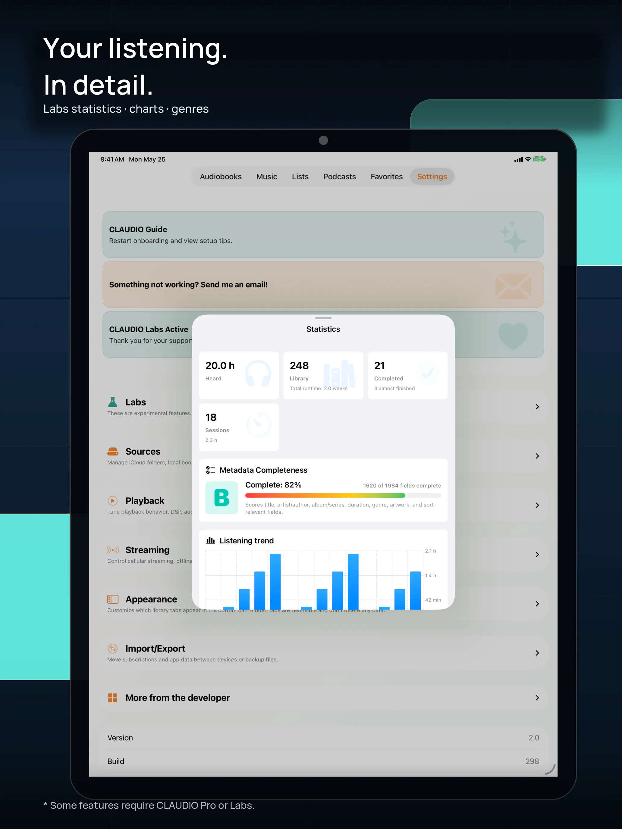Click the heart icon on Labs Active card
The image size is (622, 829).
(x=513, y=336)
